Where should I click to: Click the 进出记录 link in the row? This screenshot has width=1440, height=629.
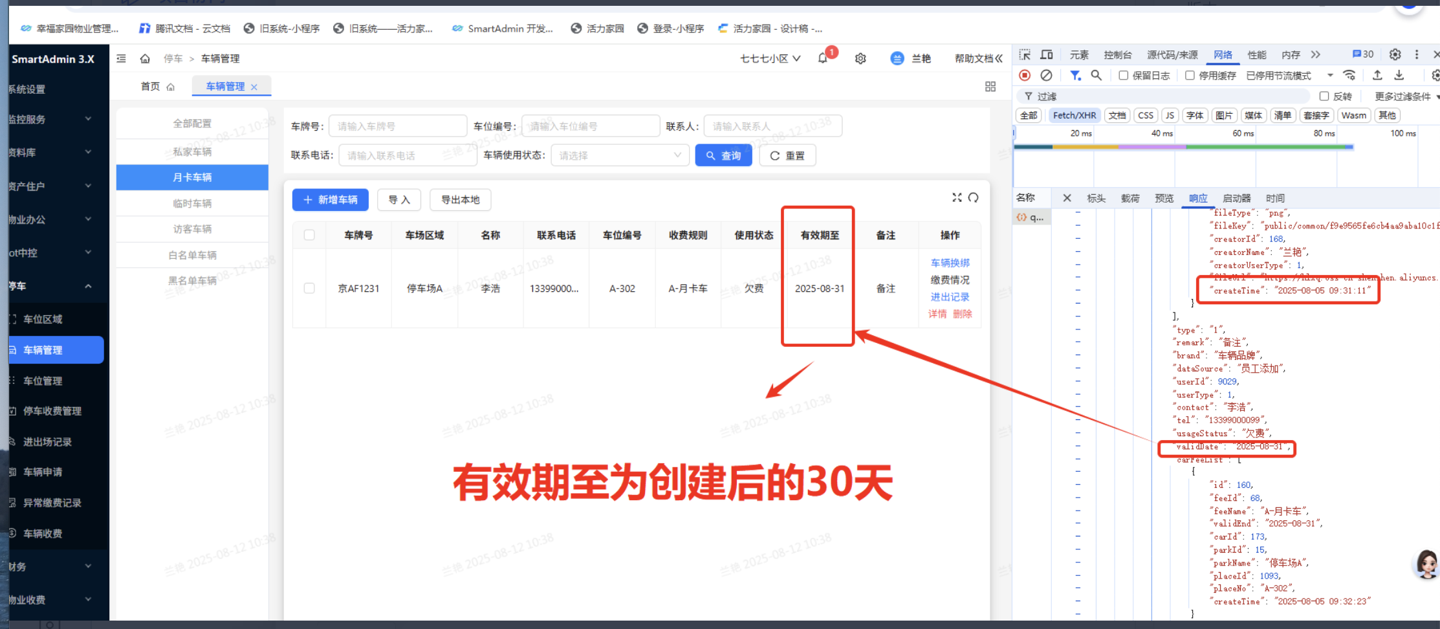point(950,297)
